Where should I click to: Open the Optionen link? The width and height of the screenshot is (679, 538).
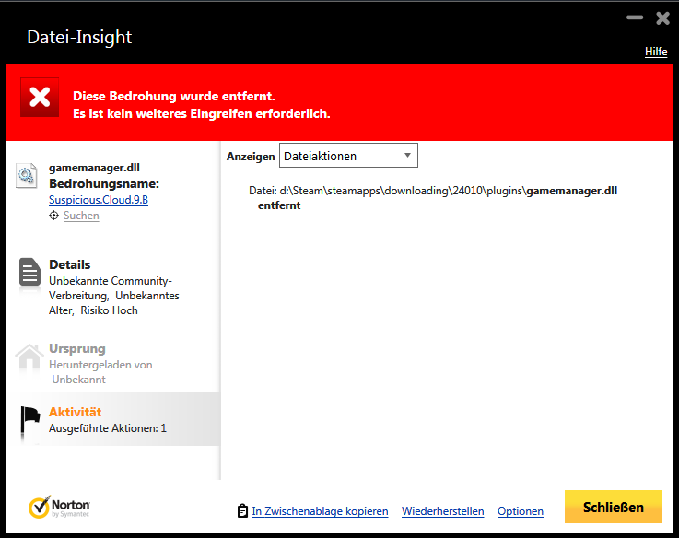521,511
